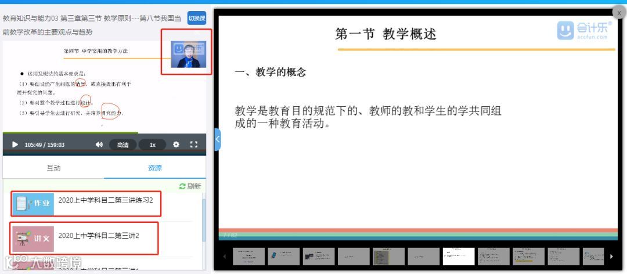This screenshot has width=627, height=274.
Task: Show previous slide thumbnails with left arrow
Action: pyautogui.click(x=224, y=257)
